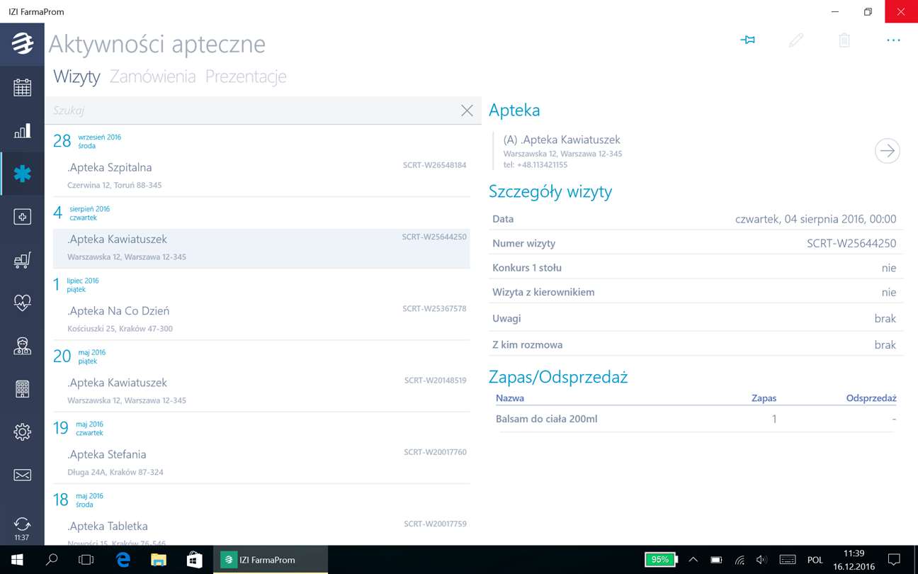This screenshot has width=918, height=574.
Task: Open the three-dots more options menu
Action: pos(893,40)
